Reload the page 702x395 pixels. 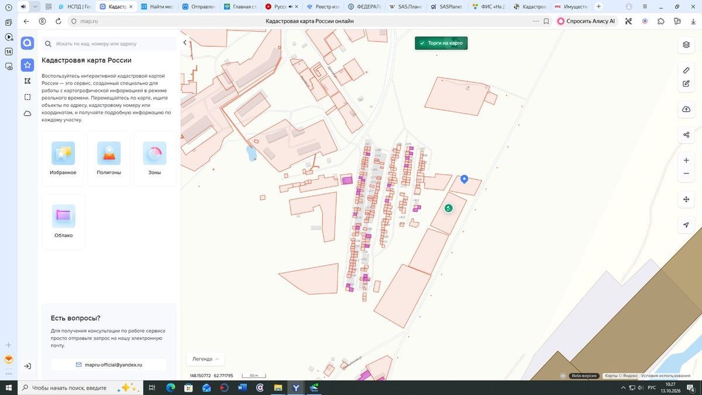coord(58,21)
